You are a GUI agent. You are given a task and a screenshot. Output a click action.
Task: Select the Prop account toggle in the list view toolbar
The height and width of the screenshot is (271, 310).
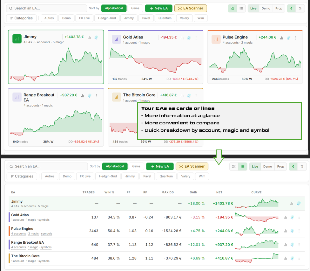[280, 166]
